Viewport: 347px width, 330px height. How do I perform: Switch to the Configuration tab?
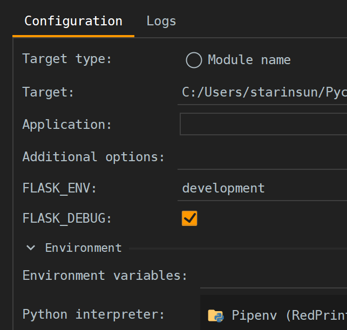coord(73,22)
